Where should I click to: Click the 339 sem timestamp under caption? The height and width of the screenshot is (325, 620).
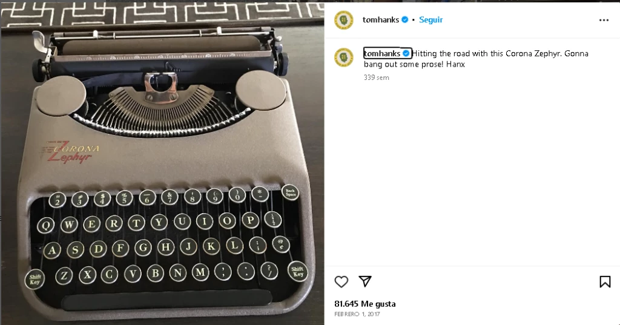coord(377,77)
